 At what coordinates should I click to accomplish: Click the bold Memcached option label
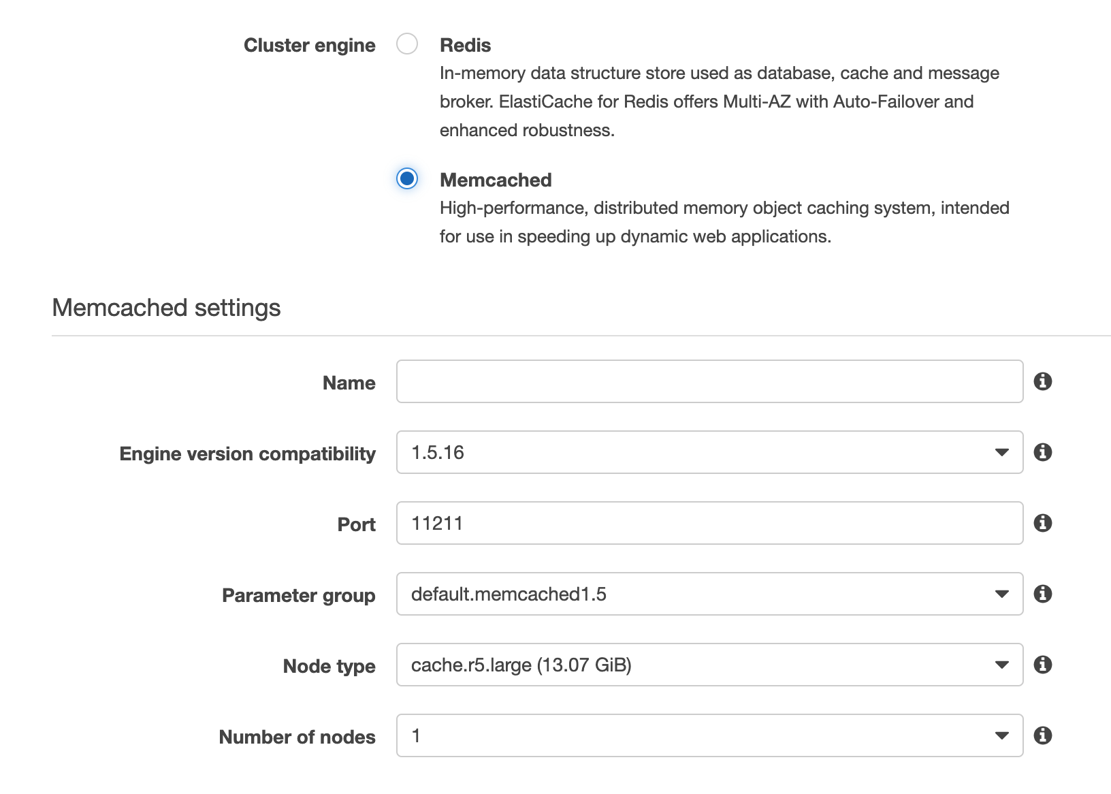(496, 180)
